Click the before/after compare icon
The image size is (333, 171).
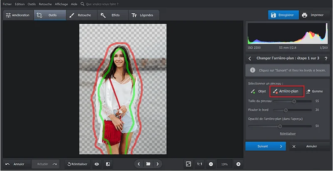click(107, 164)
